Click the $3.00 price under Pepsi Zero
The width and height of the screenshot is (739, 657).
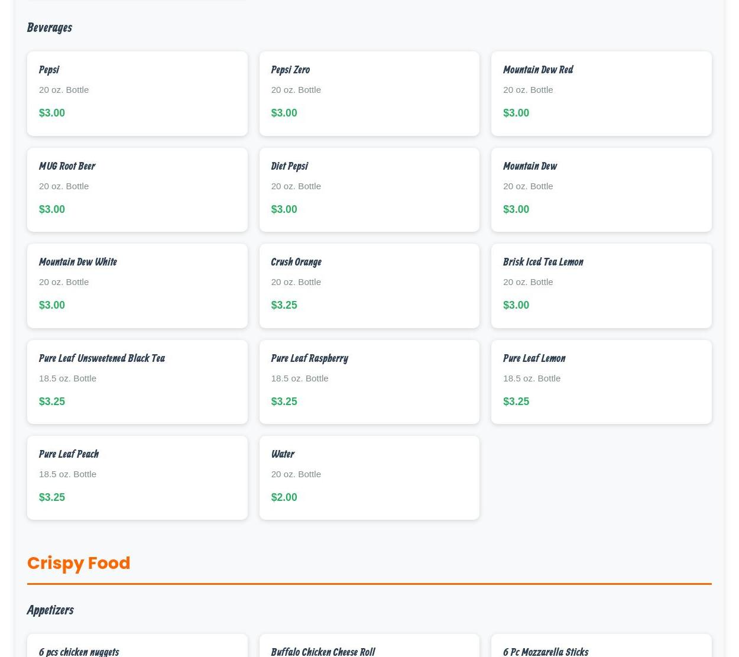284,113
